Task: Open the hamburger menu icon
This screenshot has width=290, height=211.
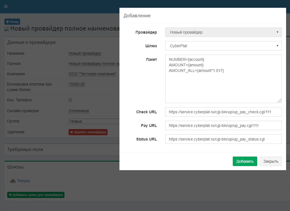Action: 6,6
